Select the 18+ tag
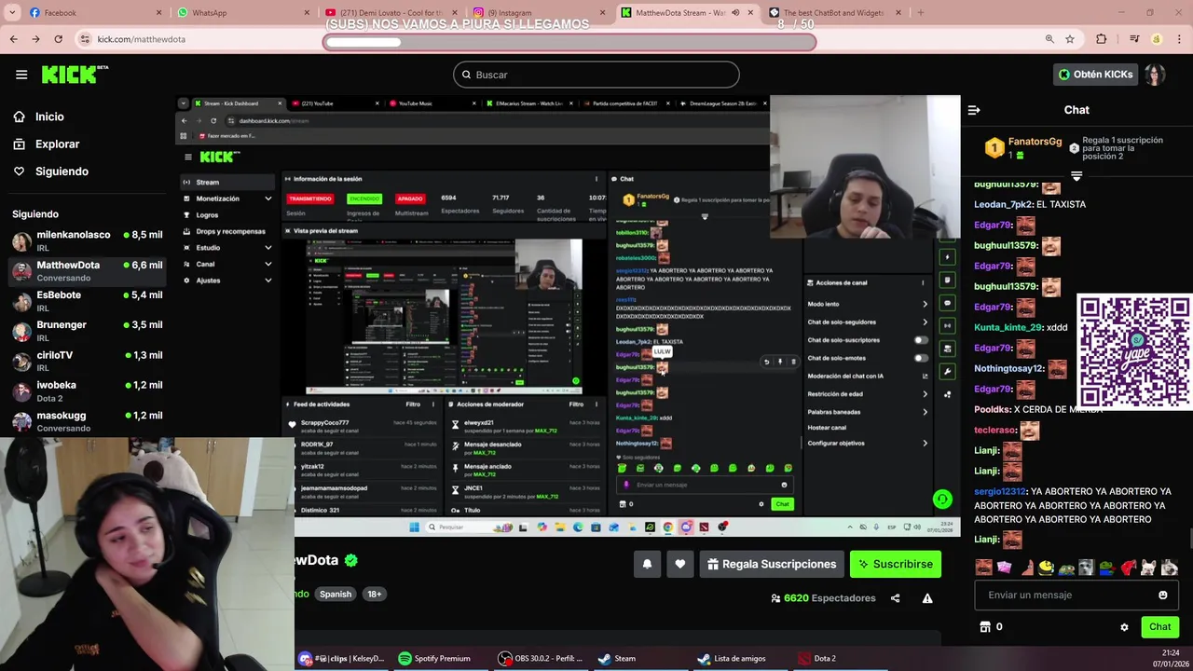The image size is (1193, 671). (374, 594)
